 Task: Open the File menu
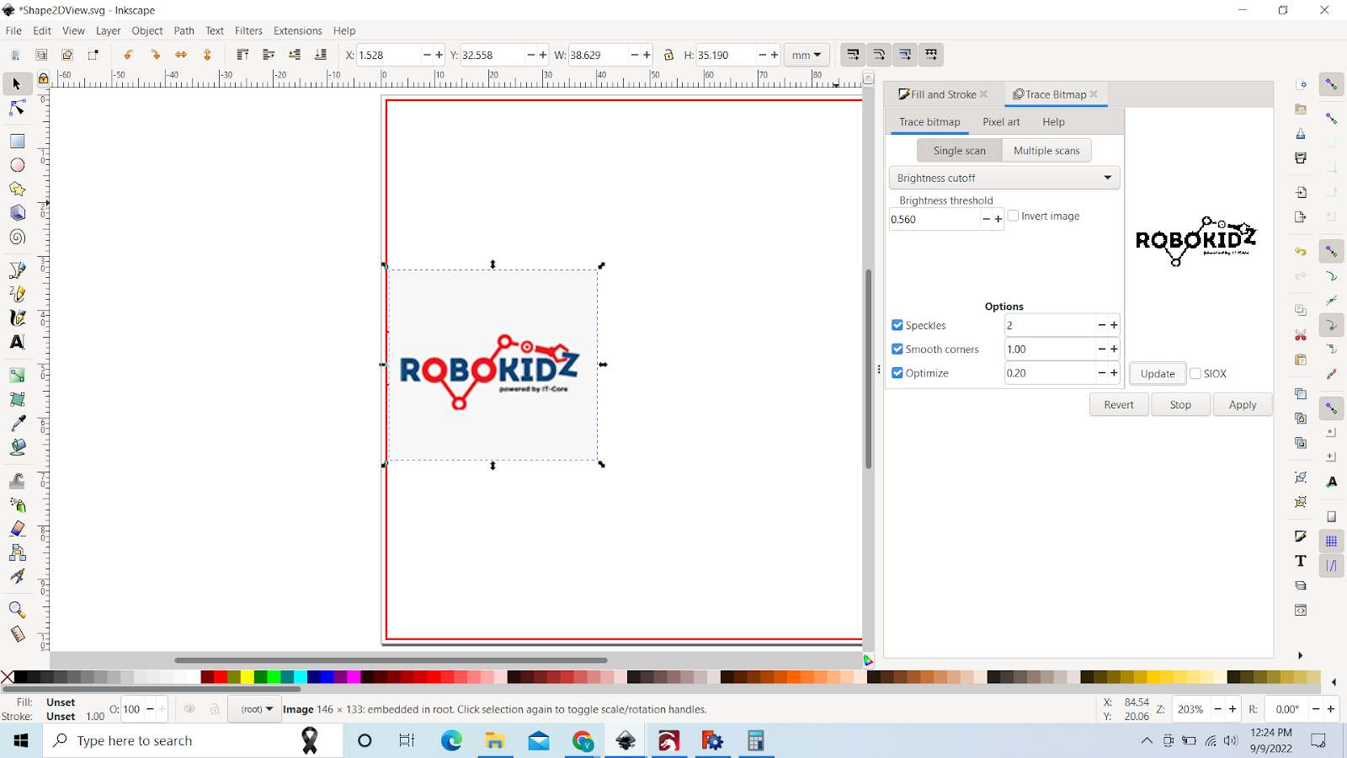(x=13, y=30)
